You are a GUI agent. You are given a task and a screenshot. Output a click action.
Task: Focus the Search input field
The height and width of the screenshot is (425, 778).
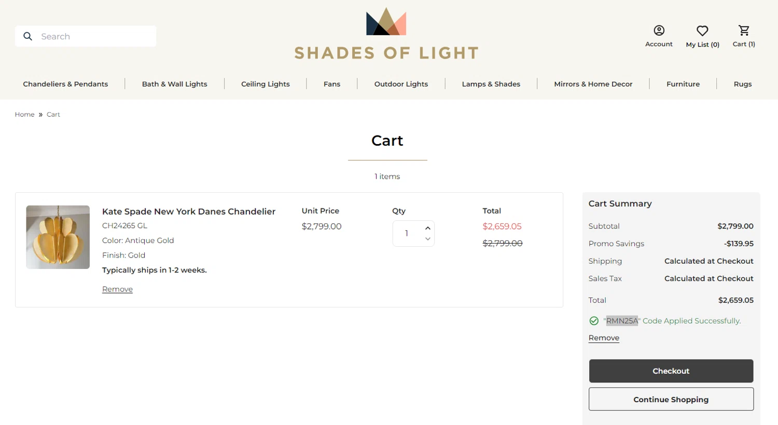tap(86, 36)
